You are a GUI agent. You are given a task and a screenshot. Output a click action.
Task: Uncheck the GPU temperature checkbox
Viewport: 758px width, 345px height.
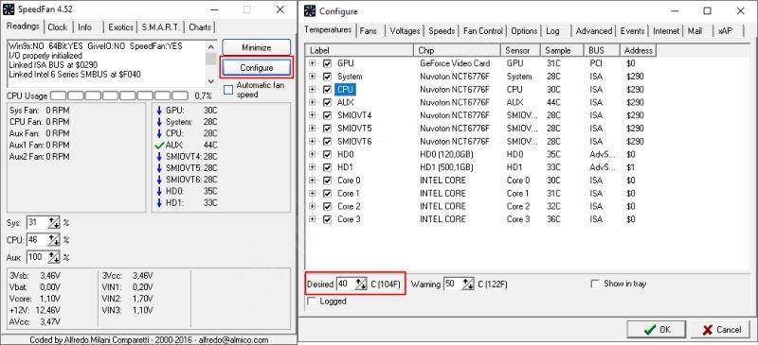(327, 63)
